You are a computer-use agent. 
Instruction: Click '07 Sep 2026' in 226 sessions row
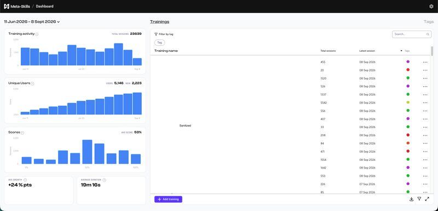(367, 184)
